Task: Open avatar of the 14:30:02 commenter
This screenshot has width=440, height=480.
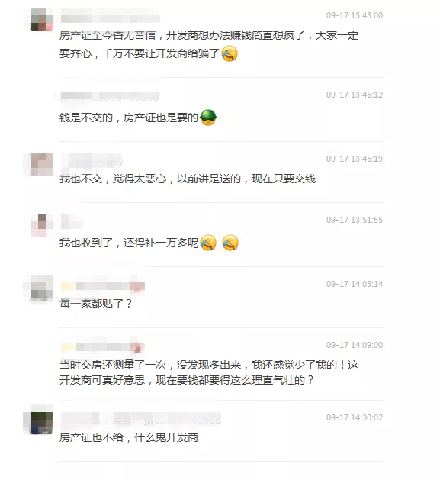Action: [42, 423]
